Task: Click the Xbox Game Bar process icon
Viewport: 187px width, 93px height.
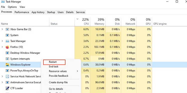Action: pos(7,29)
